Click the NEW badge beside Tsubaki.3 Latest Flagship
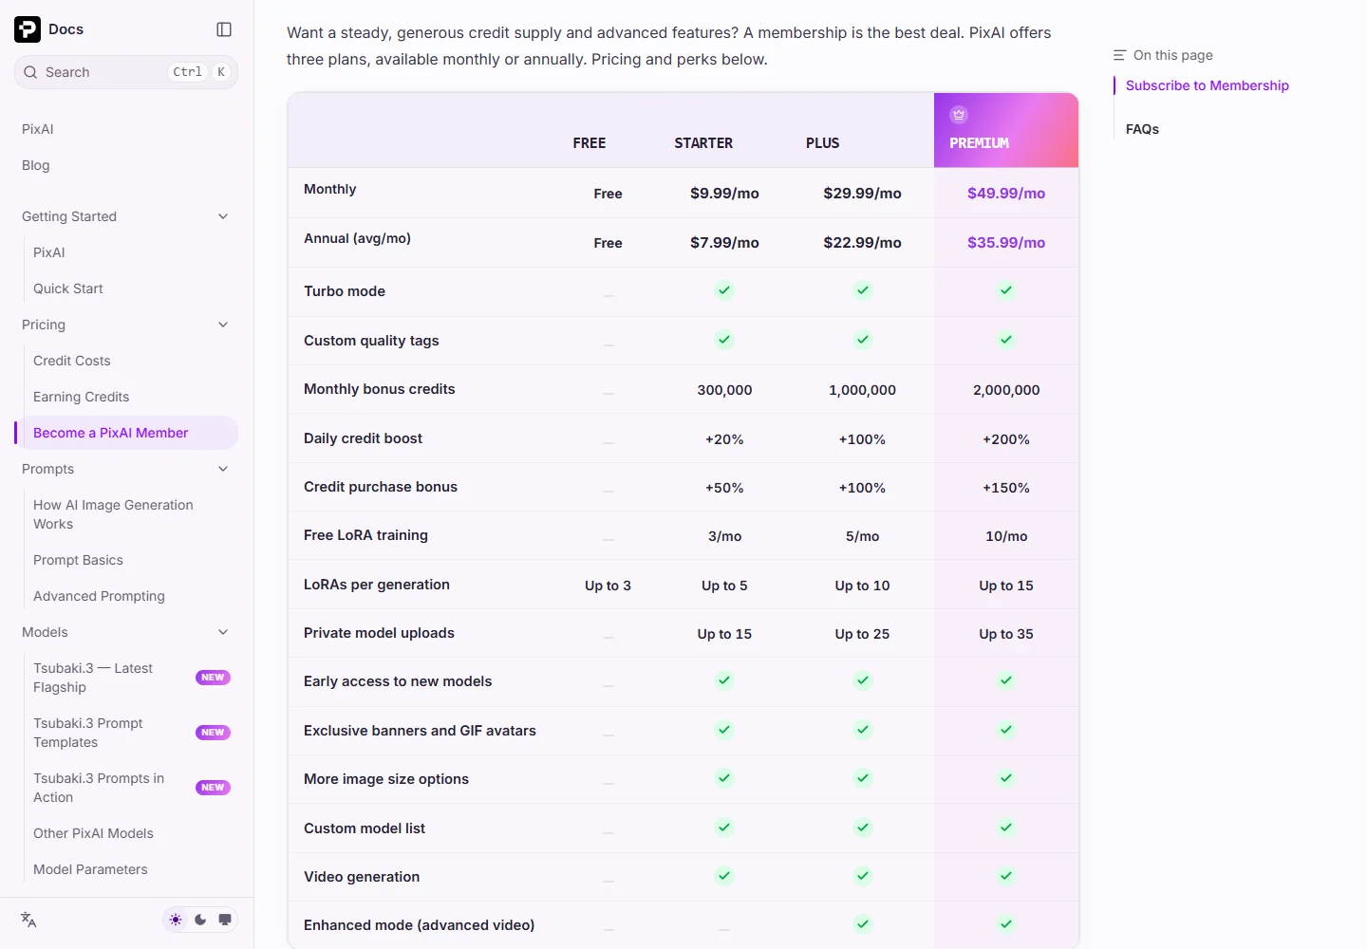The width and height of the screenshot is (1367, 949). click(213, 678)
